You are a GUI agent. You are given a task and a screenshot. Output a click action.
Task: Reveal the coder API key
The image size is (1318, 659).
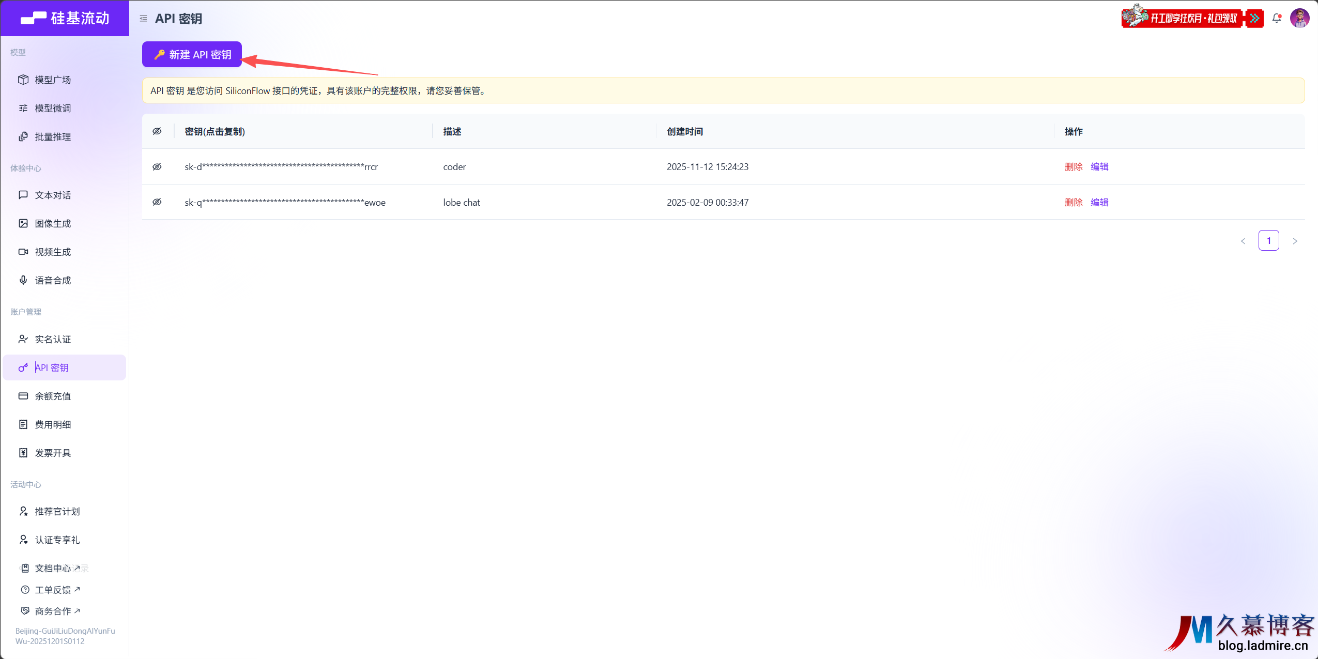point(157,166)
